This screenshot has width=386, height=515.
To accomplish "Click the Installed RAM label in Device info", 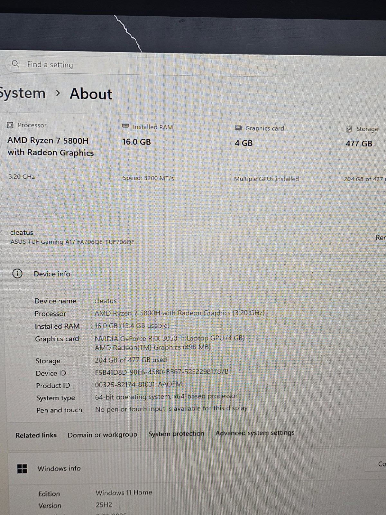I will [57, 326].
